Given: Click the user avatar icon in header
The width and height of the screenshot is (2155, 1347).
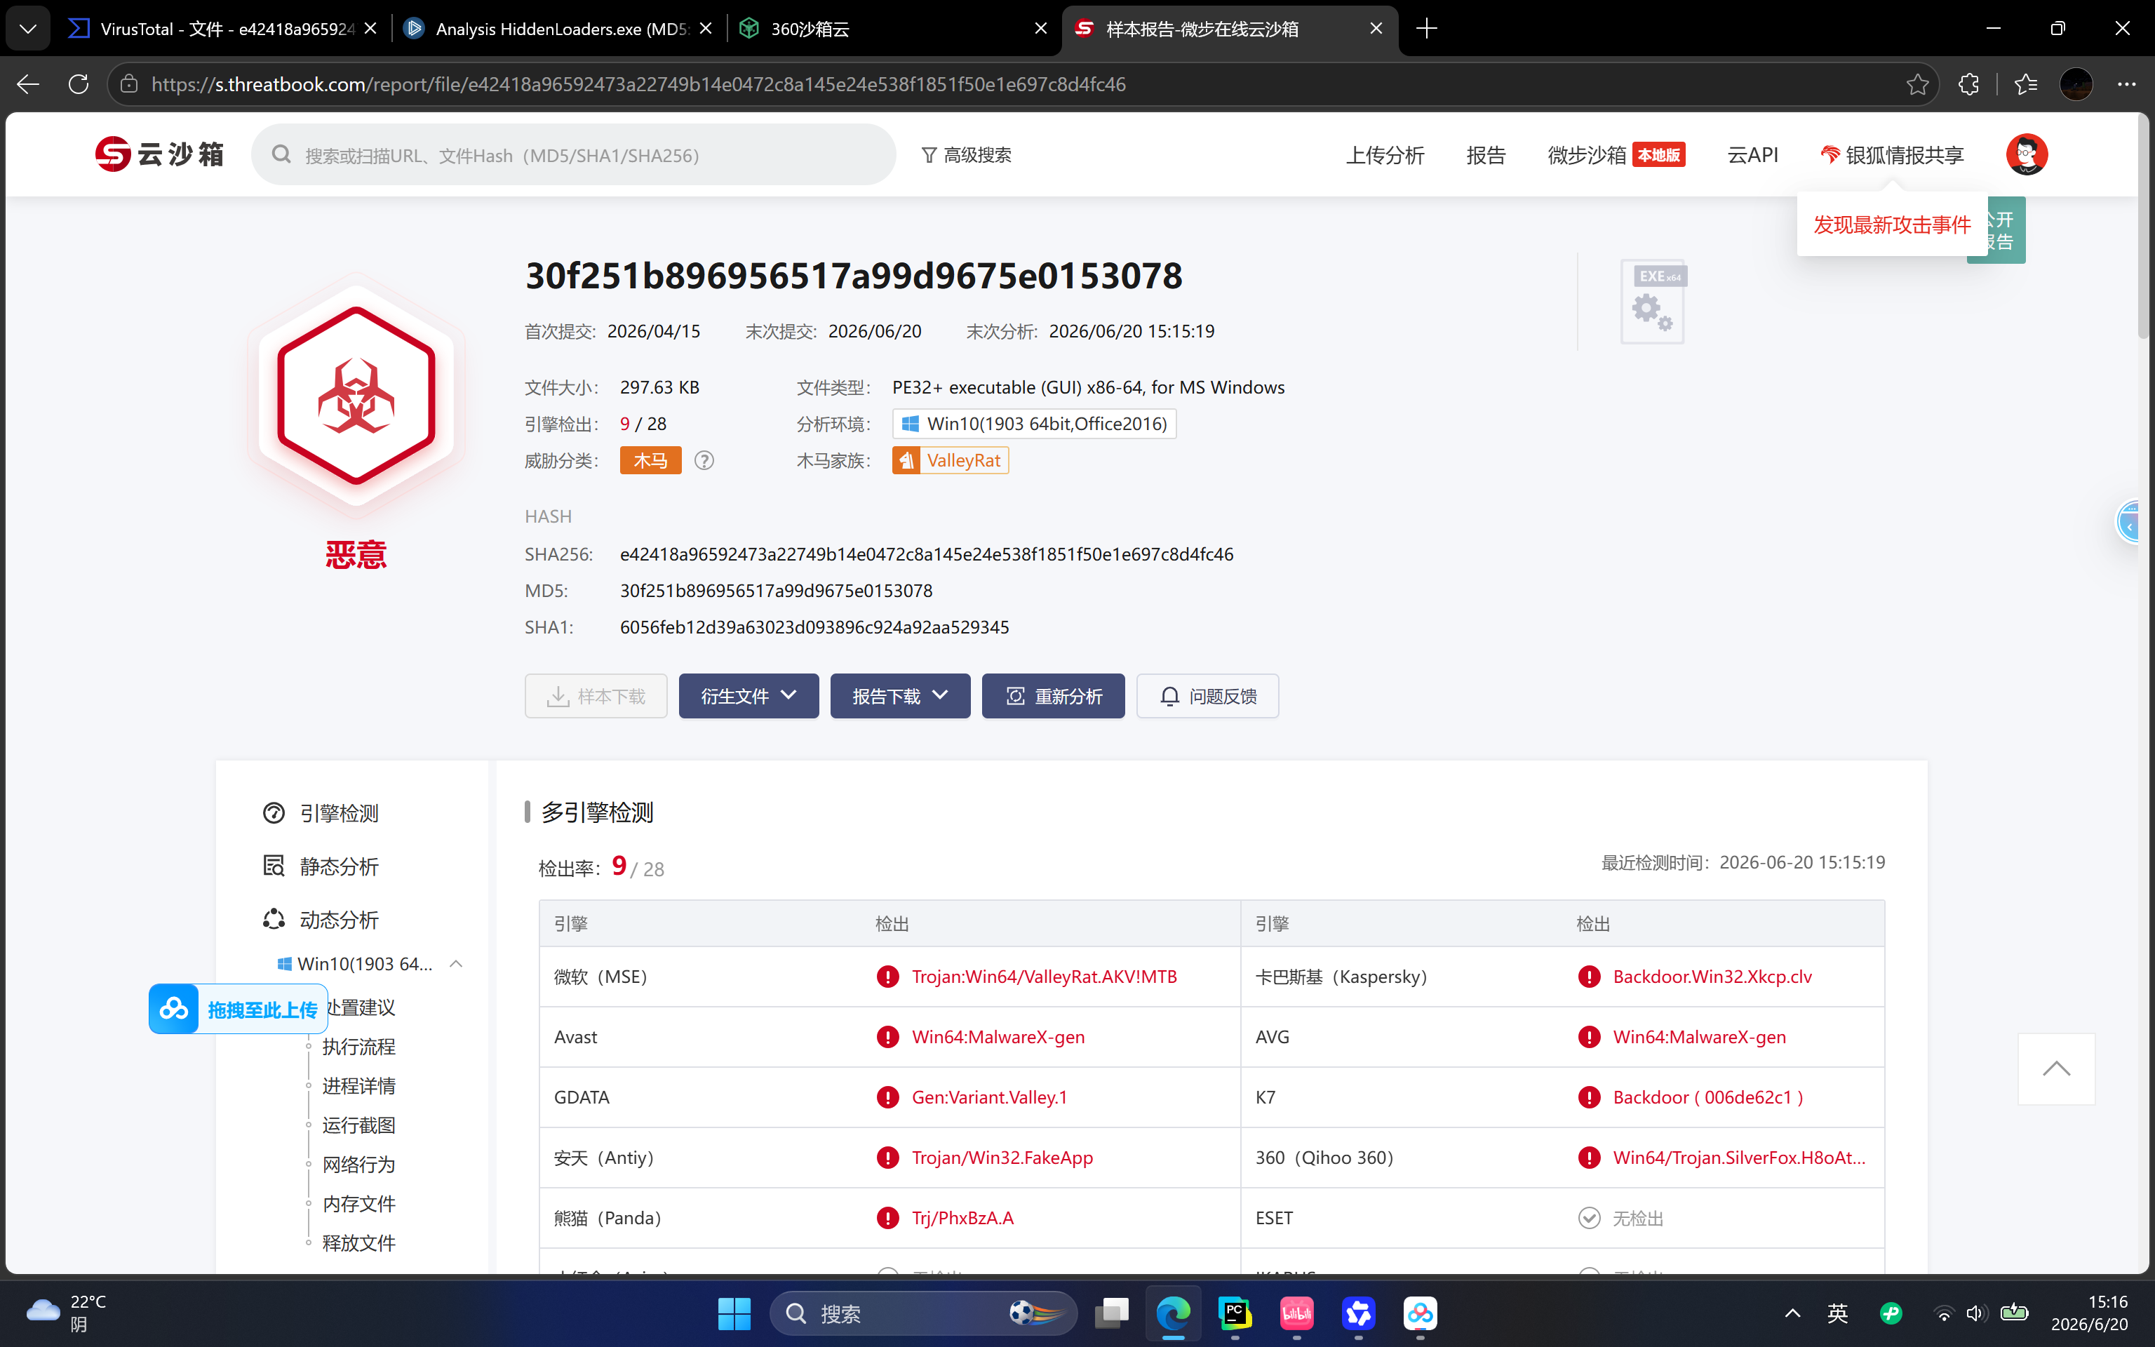Looking at the screenshot, I should tap(2026, 155).
